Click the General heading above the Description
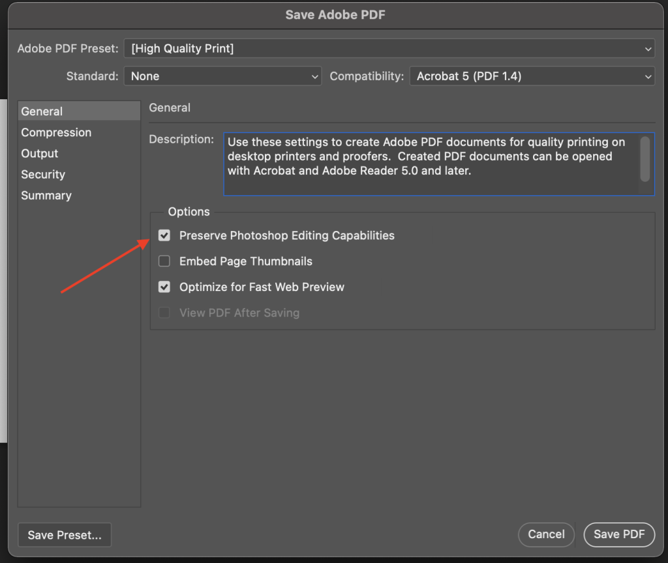 [x=170, y=108]
